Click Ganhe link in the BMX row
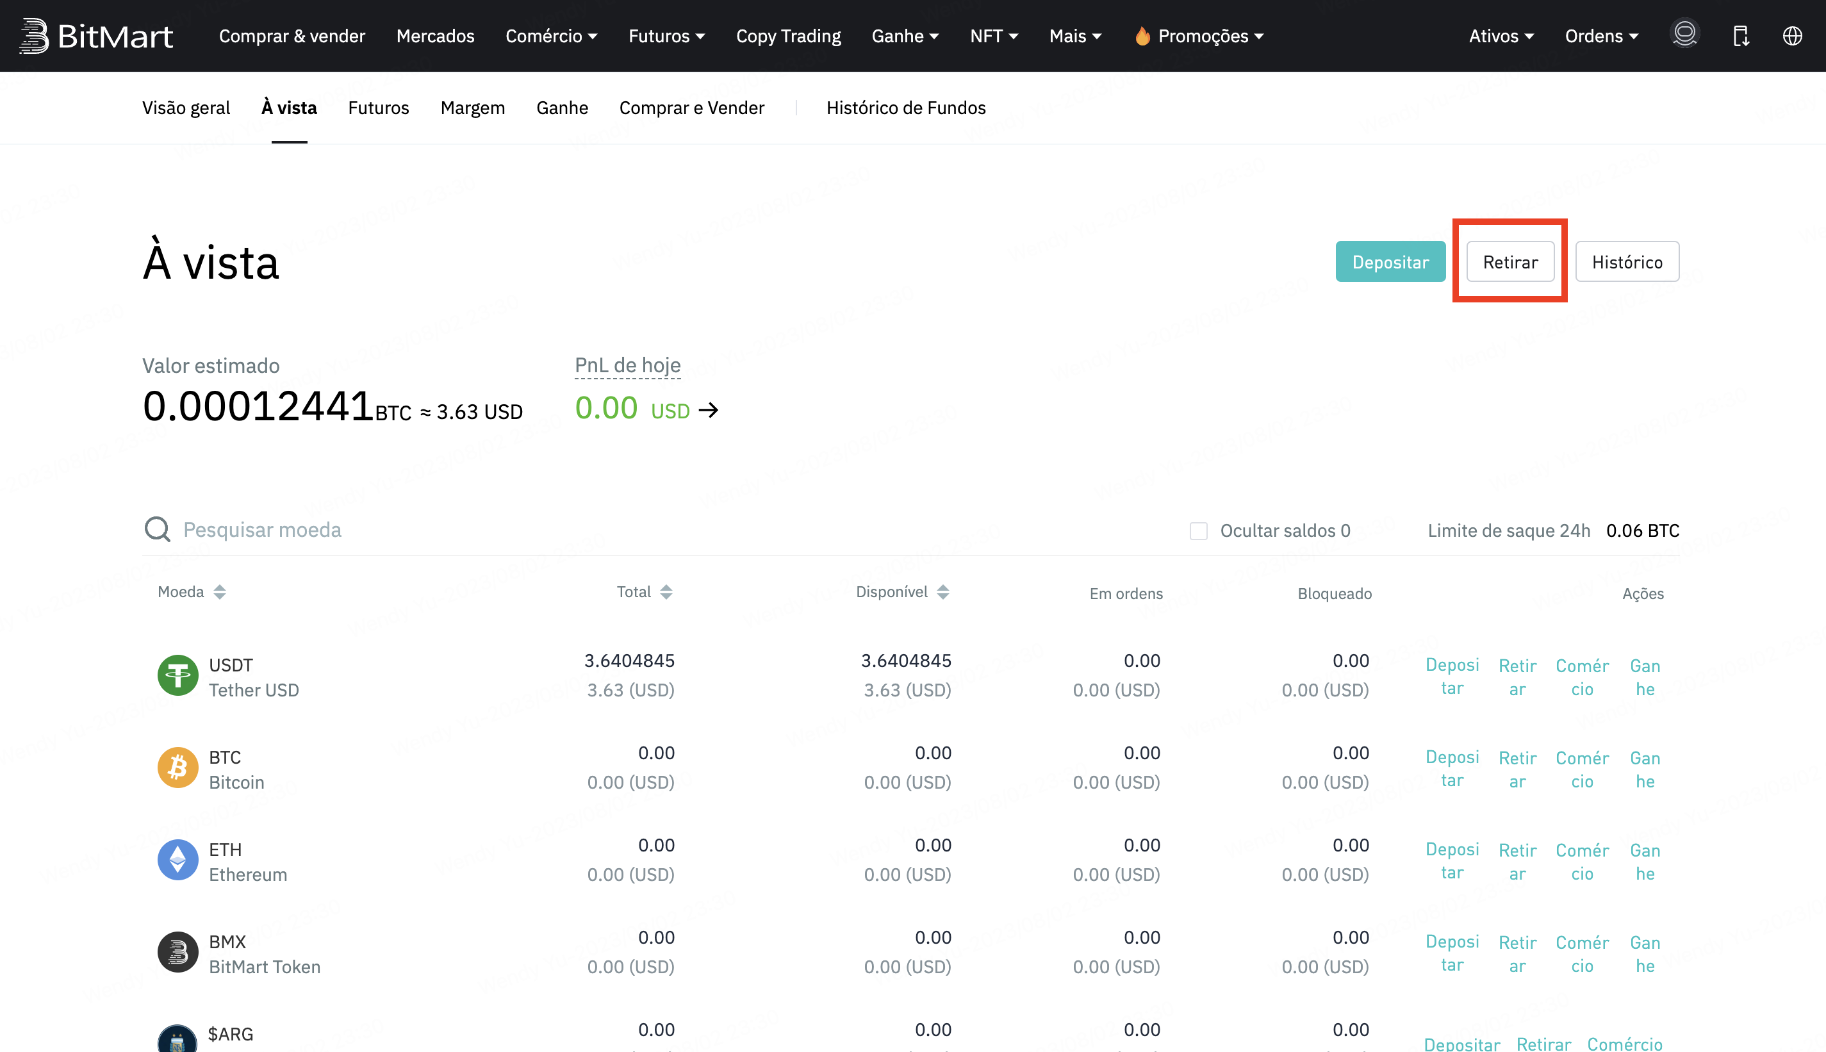 coord(1645,954)
